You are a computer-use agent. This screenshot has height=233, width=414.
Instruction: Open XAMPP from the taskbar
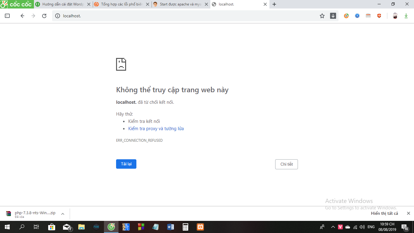[x=200, y=227]
